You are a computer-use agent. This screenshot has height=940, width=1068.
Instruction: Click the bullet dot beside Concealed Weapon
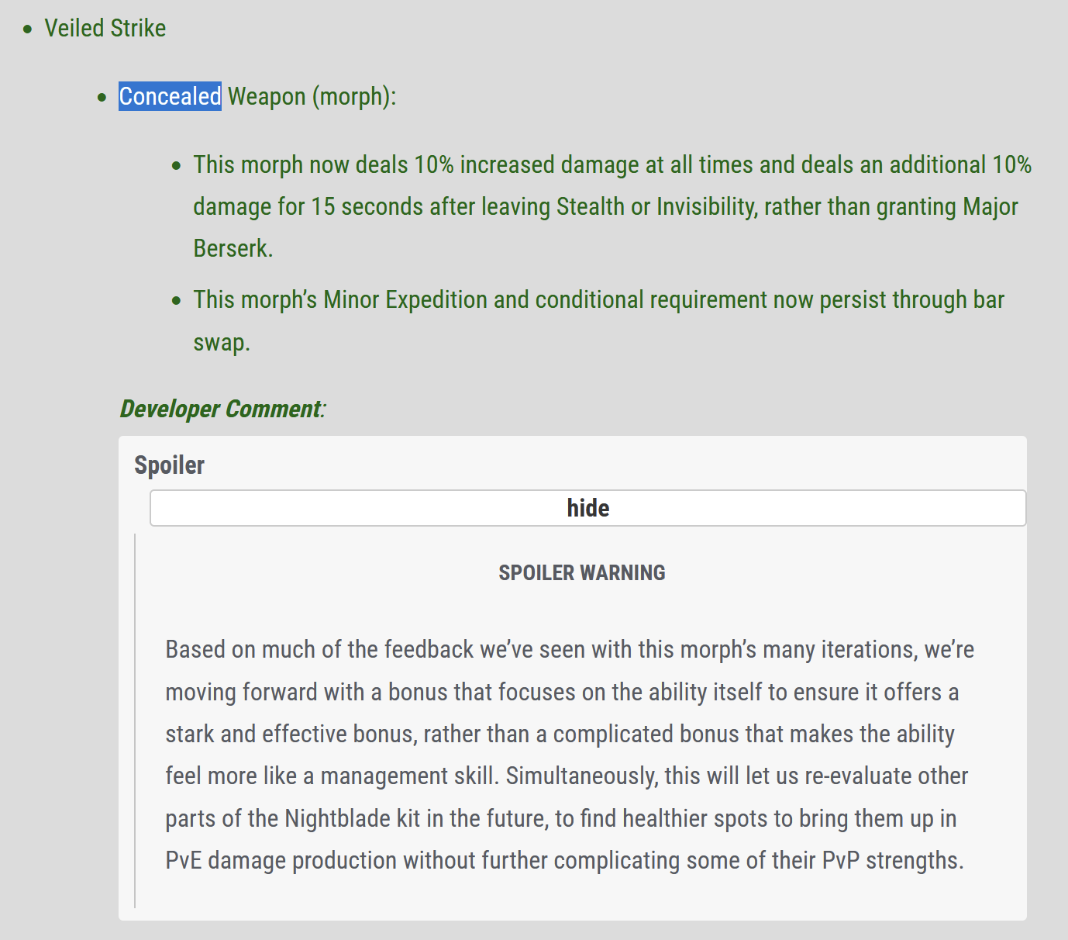point(102,98)
